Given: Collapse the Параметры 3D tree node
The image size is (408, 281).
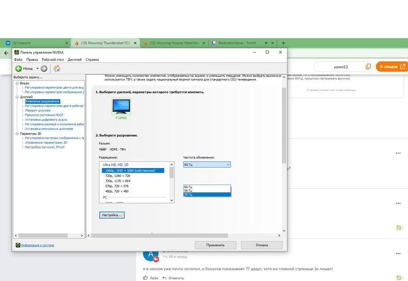Looking at the screenshot, I should (x=17, y=134).
